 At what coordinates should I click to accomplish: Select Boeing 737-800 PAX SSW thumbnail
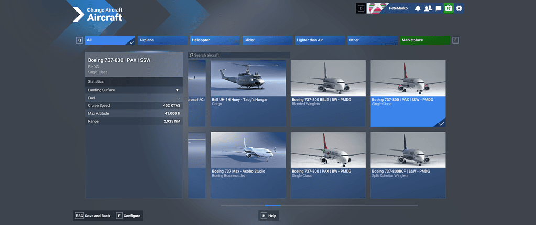408,78
